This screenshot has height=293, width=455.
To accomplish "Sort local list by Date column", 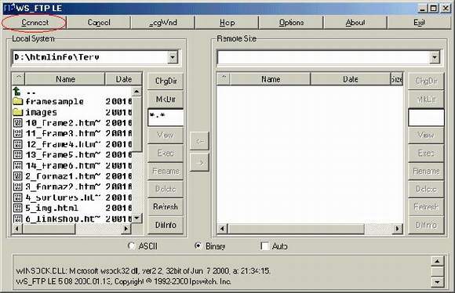I will tap(124, 79).
